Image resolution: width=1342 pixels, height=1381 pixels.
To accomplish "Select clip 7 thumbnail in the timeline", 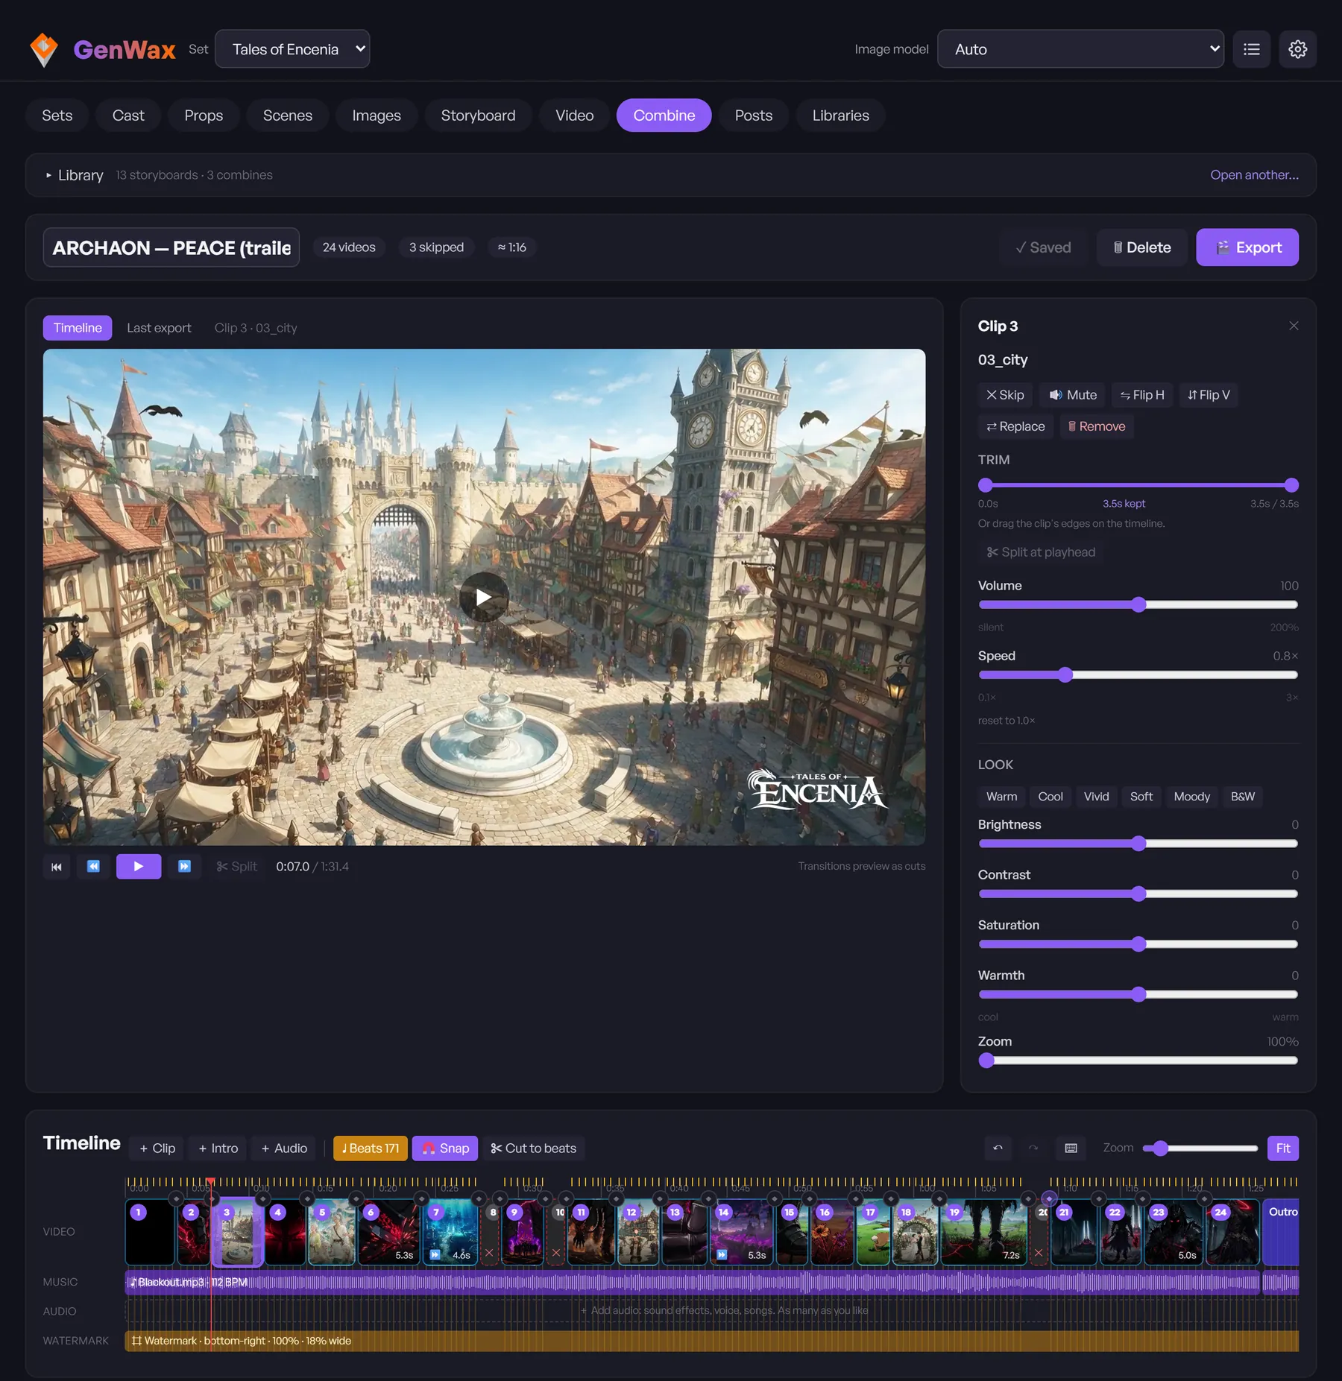I will pos(450,1232).
